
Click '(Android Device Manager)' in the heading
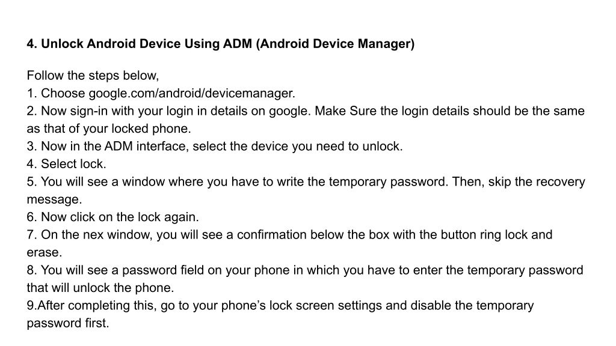tap(335, 43)
